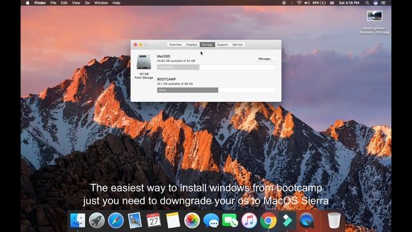412x232 pixels.
Task: Click the flash storage drive icon
Action: [144, 62]
